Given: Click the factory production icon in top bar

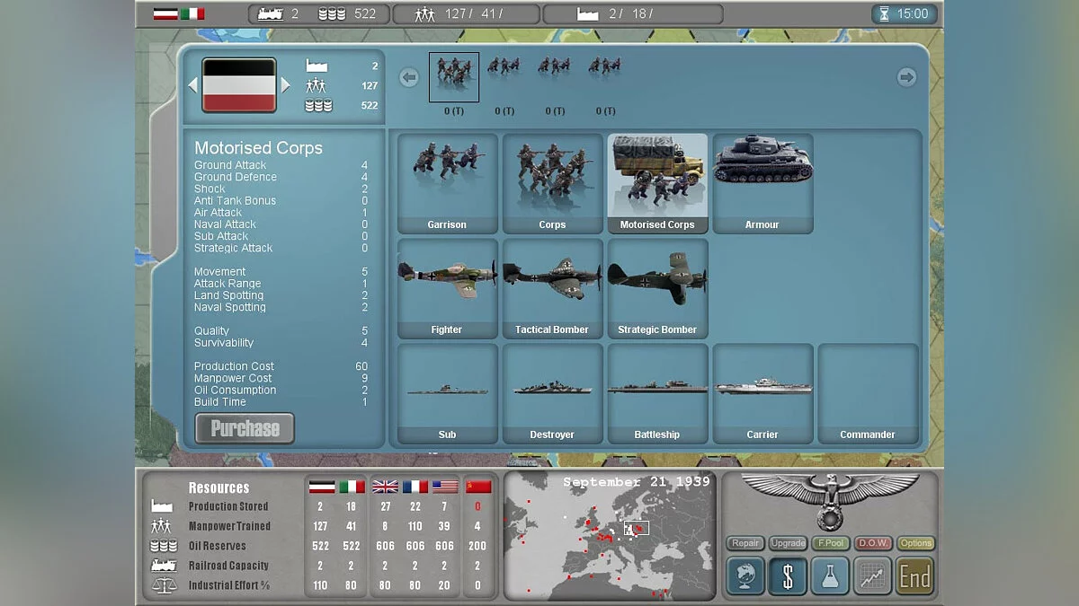Looking at the screenshot, I should click(586, 13).
